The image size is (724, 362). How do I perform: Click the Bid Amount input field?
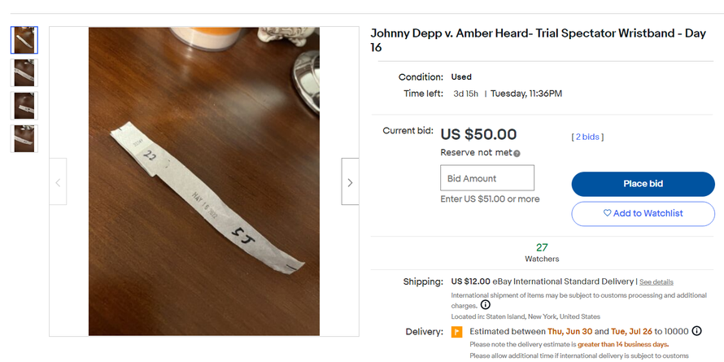(486, 178)
